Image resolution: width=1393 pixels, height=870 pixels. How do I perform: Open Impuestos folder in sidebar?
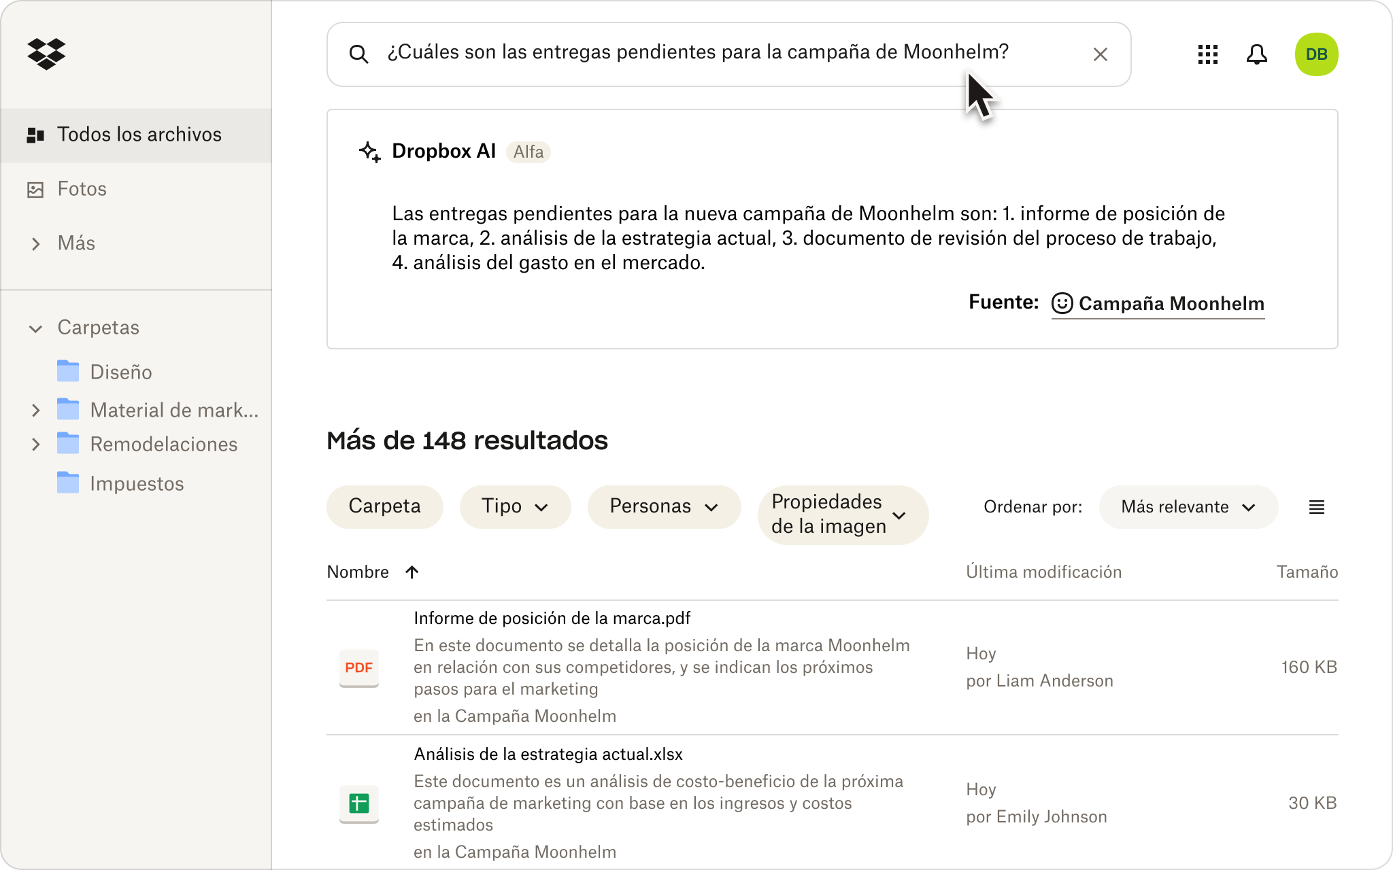click(x=137, y=483)
